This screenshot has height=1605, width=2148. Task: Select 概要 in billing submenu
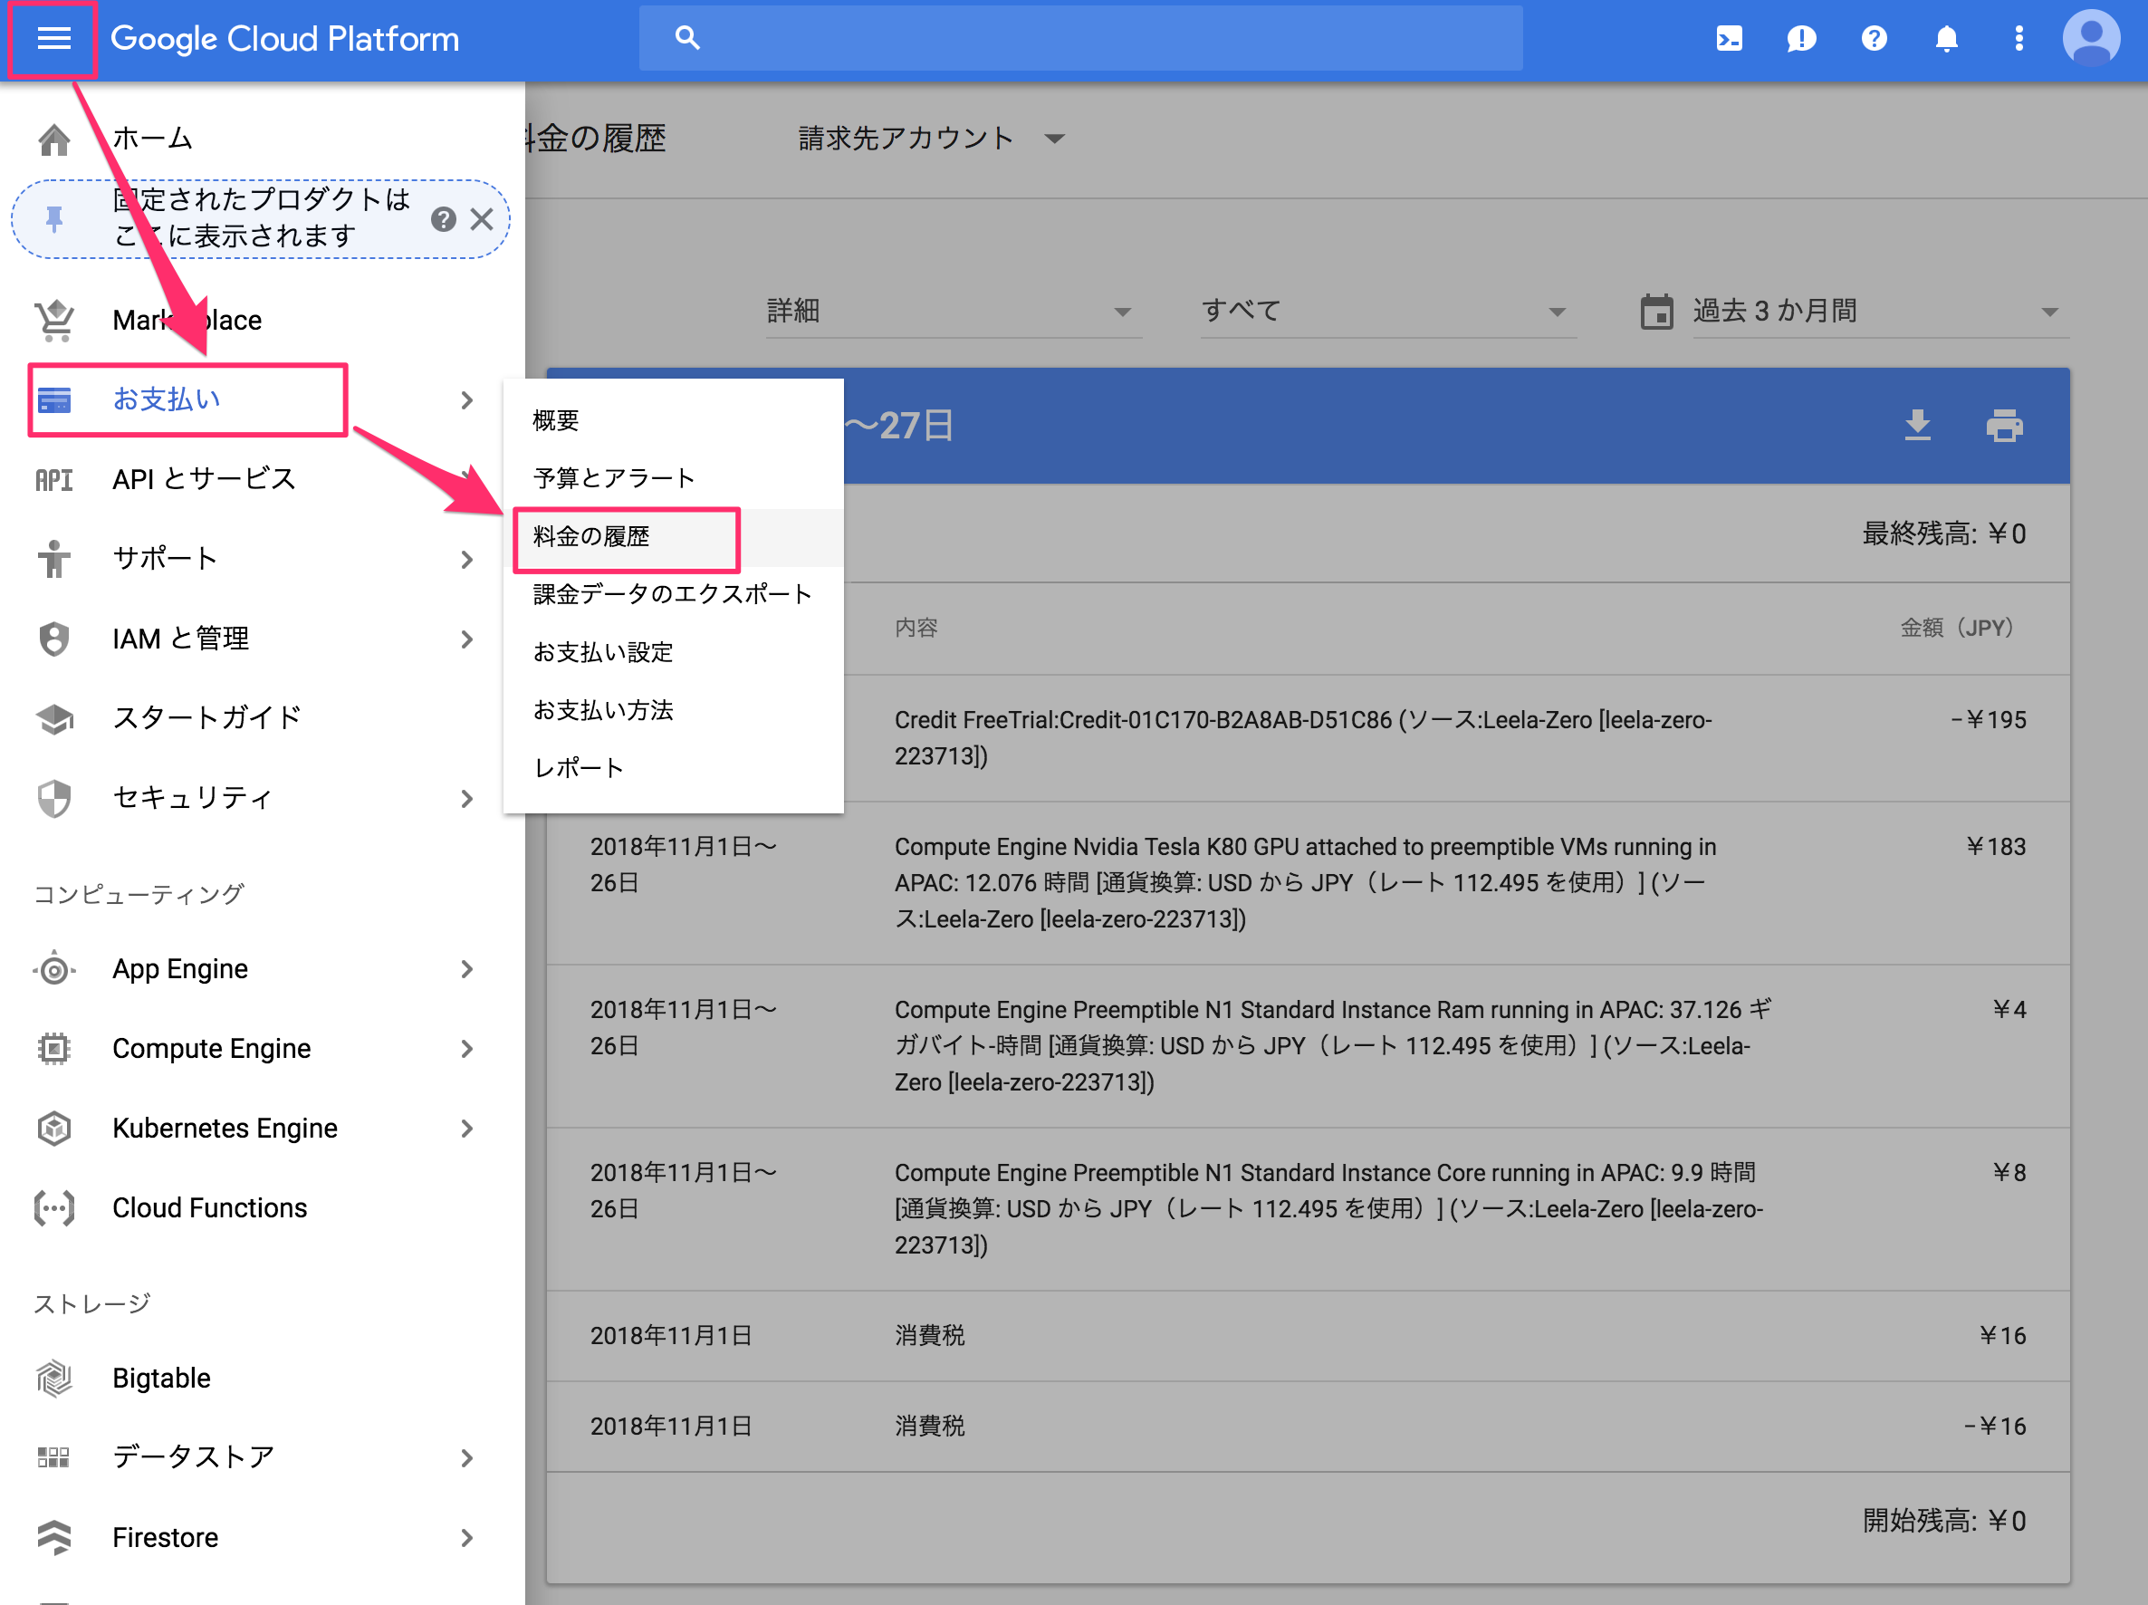(673, 419)
